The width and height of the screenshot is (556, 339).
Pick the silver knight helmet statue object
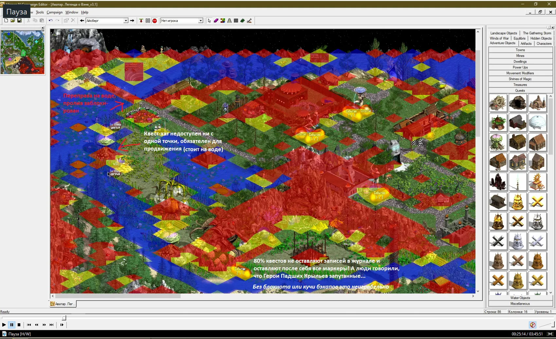coord(537,221)
